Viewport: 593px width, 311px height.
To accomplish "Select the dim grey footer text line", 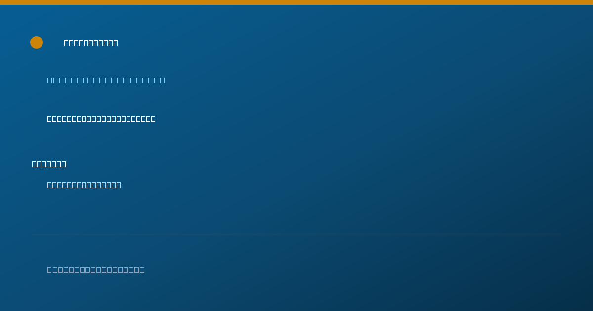I will 96,270.
